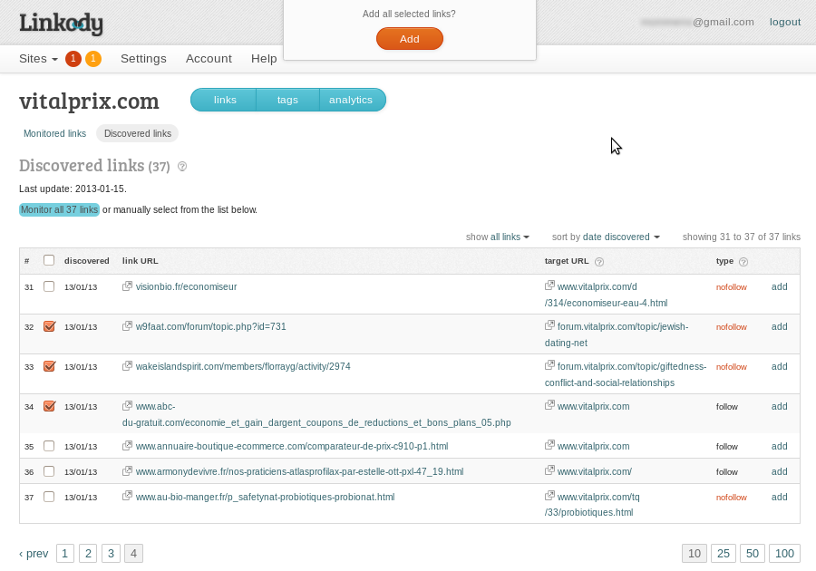Viewport: 816px width, 571px height.
Task: Set page size to 25 results
Action: pyautogui.click(x=724, y=554)
